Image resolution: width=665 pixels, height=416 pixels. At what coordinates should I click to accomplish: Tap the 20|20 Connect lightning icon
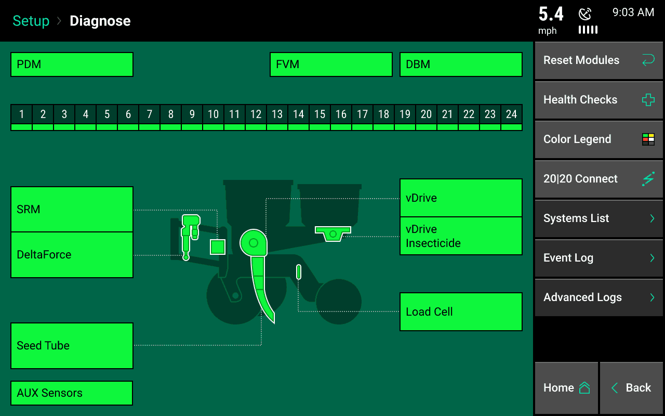648,179
